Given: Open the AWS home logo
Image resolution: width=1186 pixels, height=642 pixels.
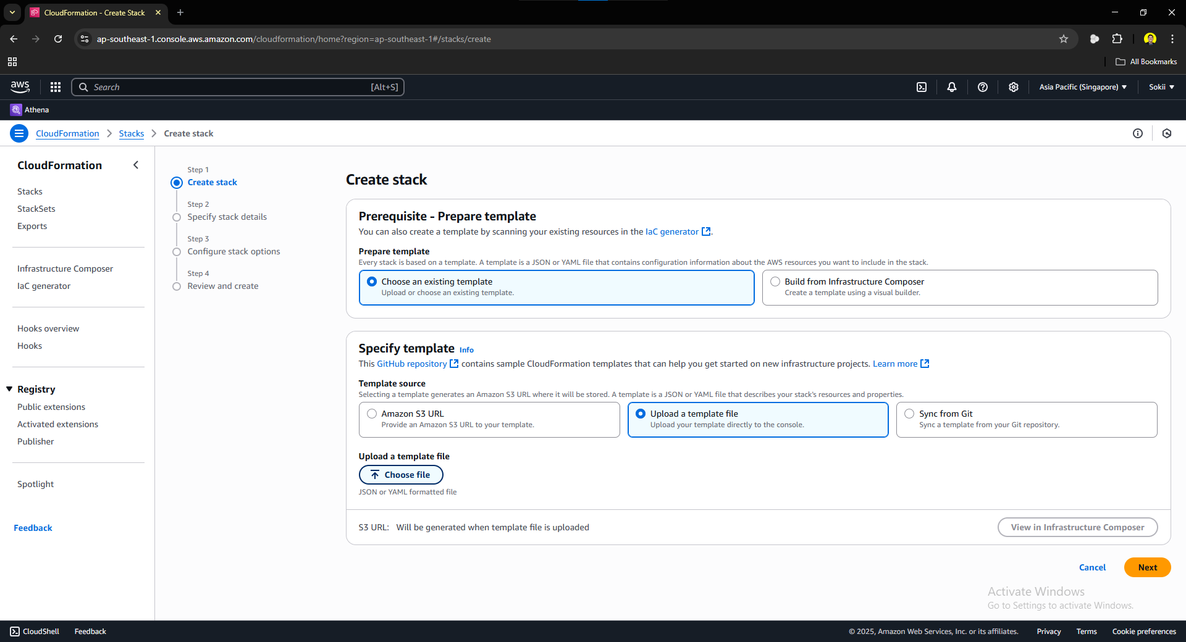Looking at the screenshot, I should coord(20,86).
